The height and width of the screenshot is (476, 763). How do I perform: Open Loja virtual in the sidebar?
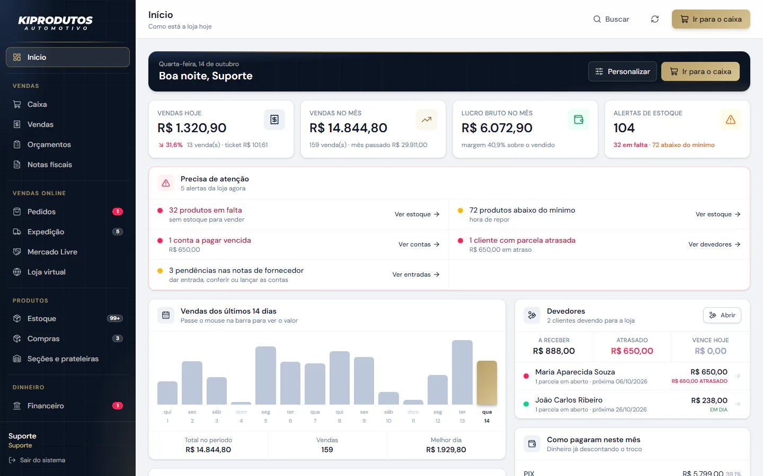68,272
